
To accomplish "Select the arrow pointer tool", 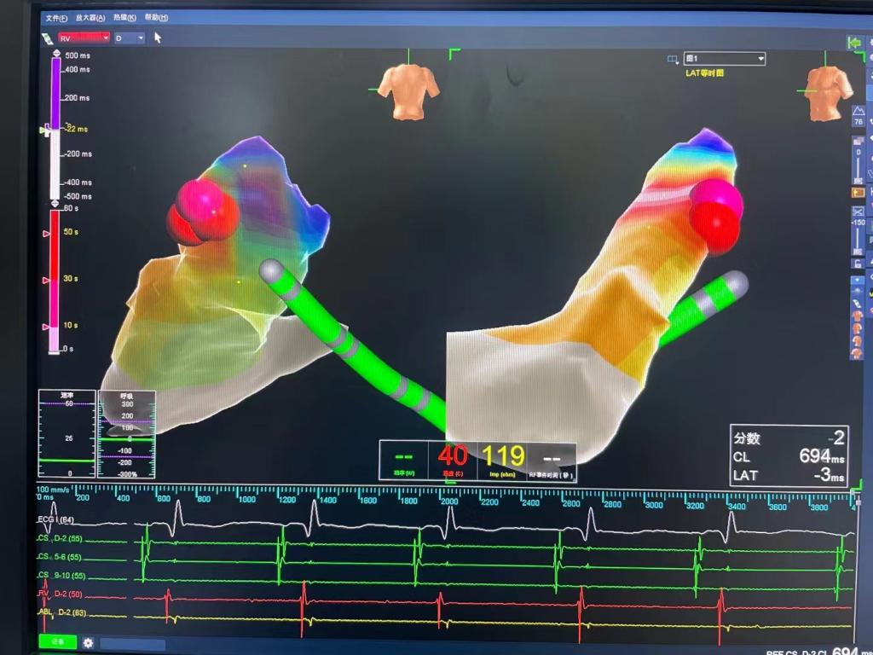I will click(x=158, y=38).
